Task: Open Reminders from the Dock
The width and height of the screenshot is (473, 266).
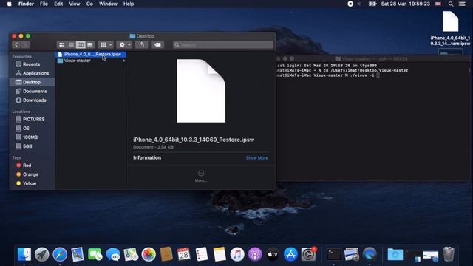Action: pyautogui.click(x=202, y=254)
